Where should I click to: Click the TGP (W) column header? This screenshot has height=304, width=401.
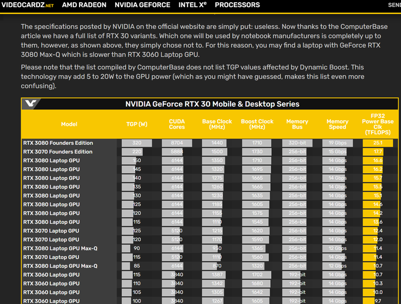137,124
